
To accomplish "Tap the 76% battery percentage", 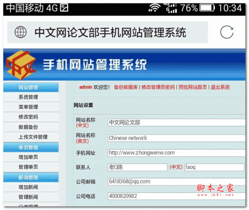I will coord(189,8).
